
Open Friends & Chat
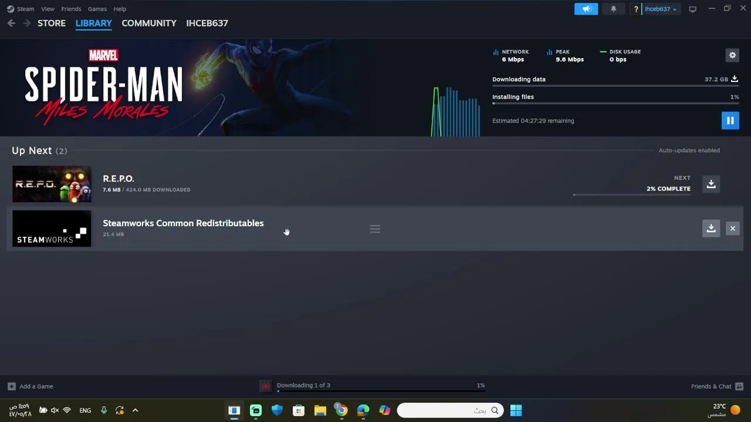711,386
